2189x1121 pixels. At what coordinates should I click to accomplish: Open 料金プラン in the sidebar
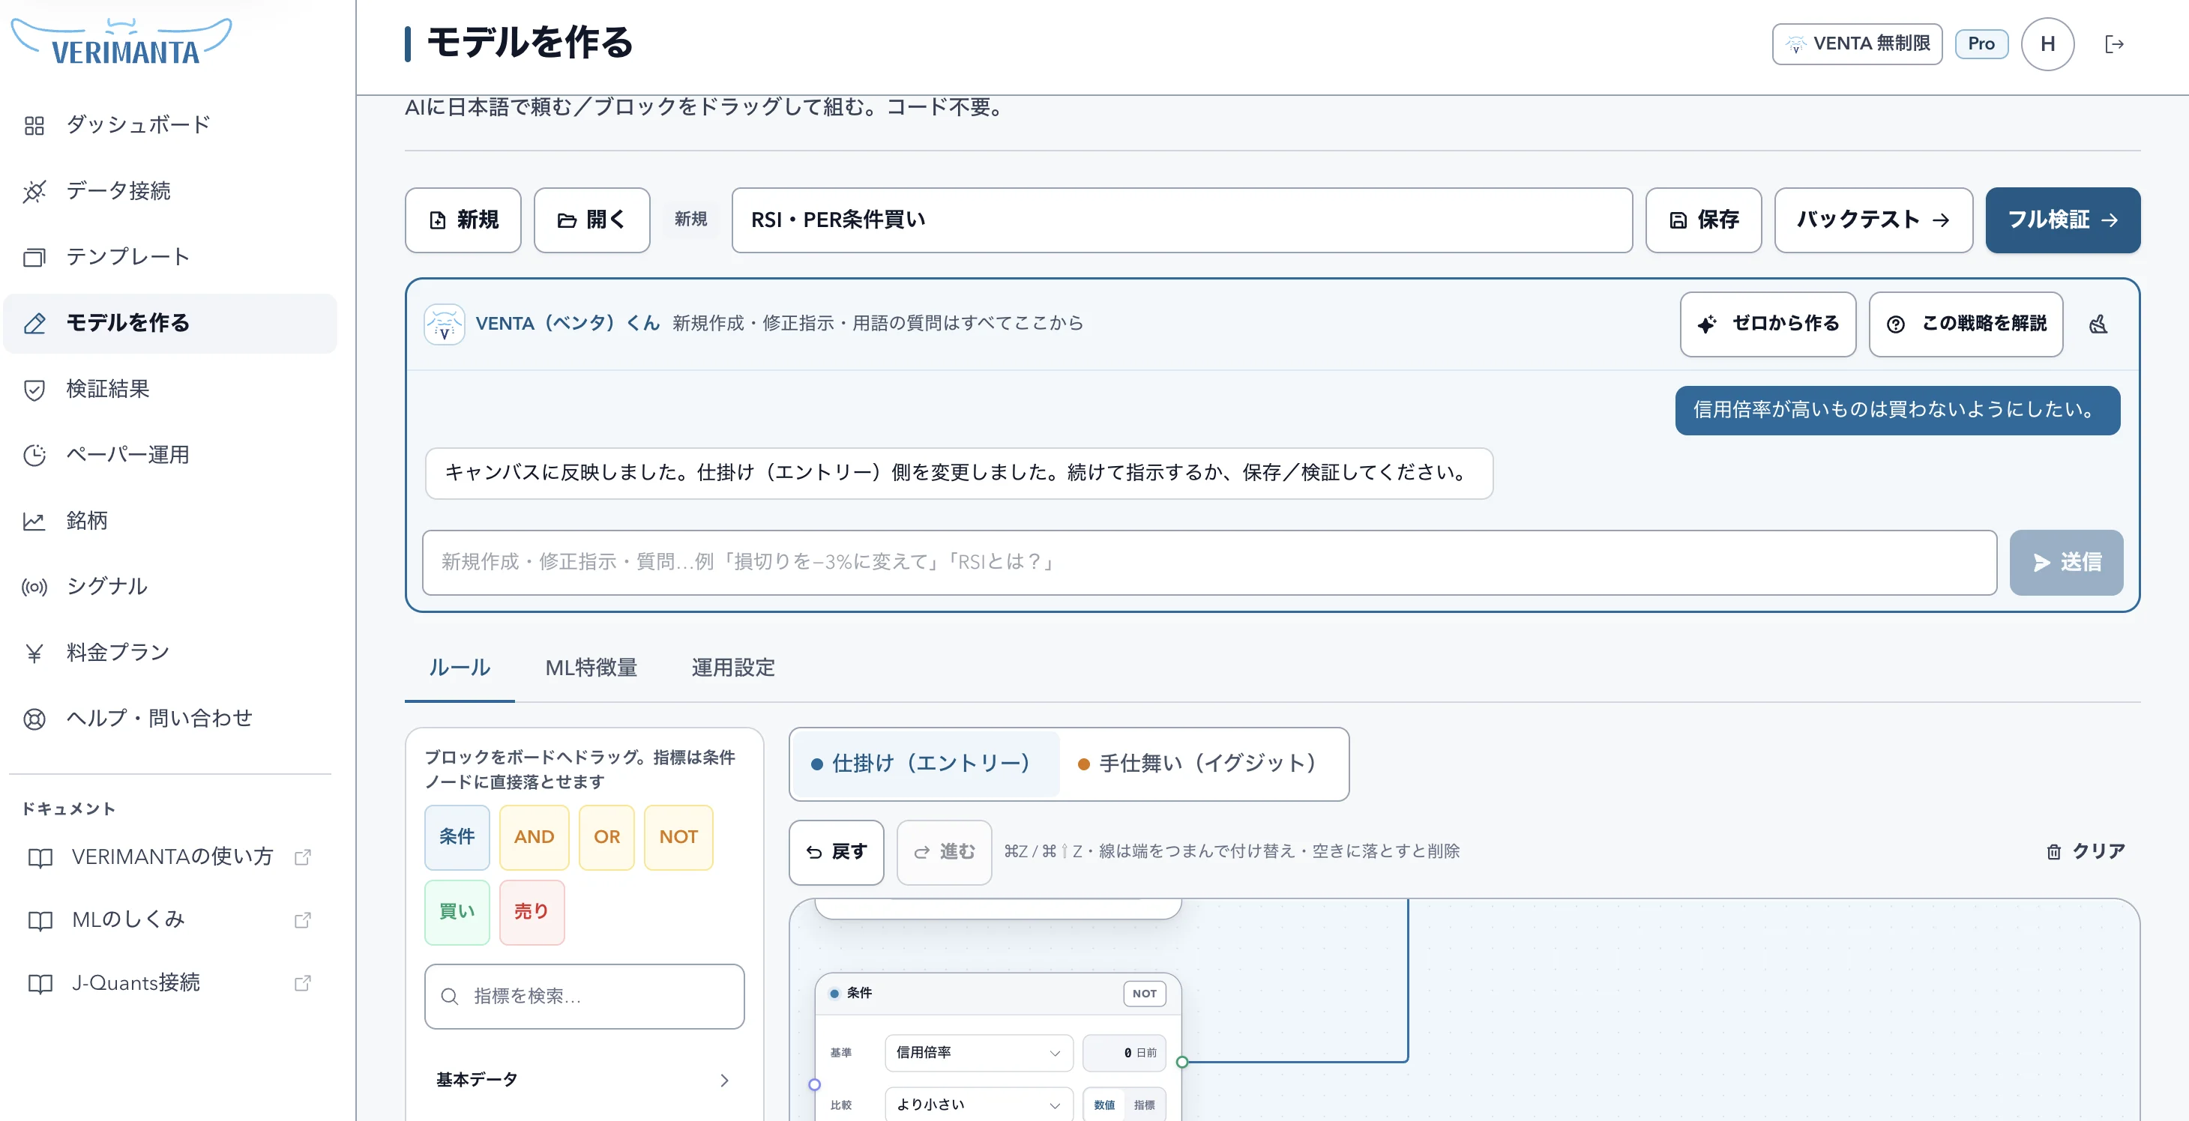tap(170, 652)
